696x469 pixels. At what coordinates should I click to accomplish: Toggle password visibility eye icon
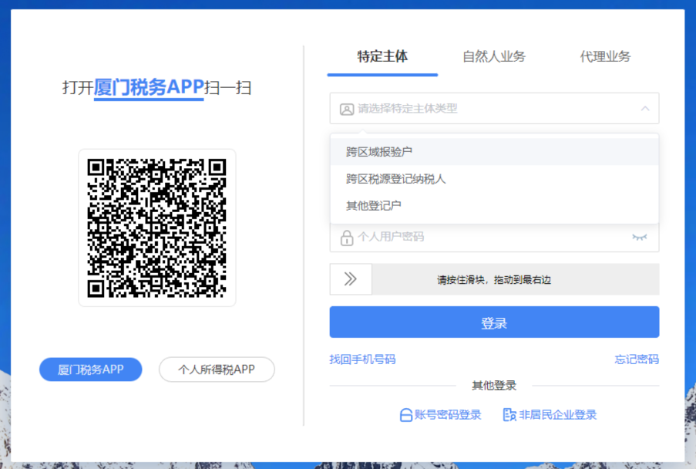(x=639, y=237)
